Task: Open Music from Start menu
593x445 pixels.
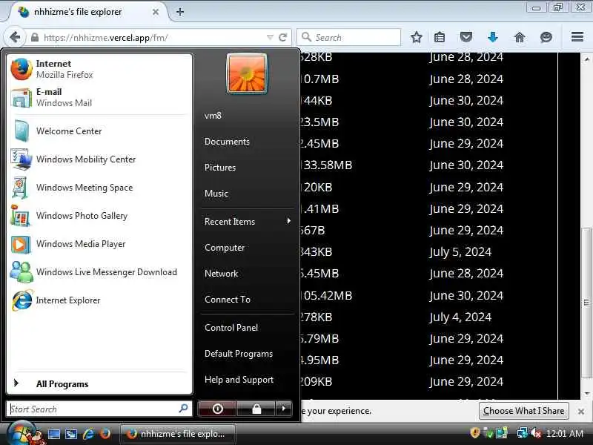Action: (x=216, y=194)
